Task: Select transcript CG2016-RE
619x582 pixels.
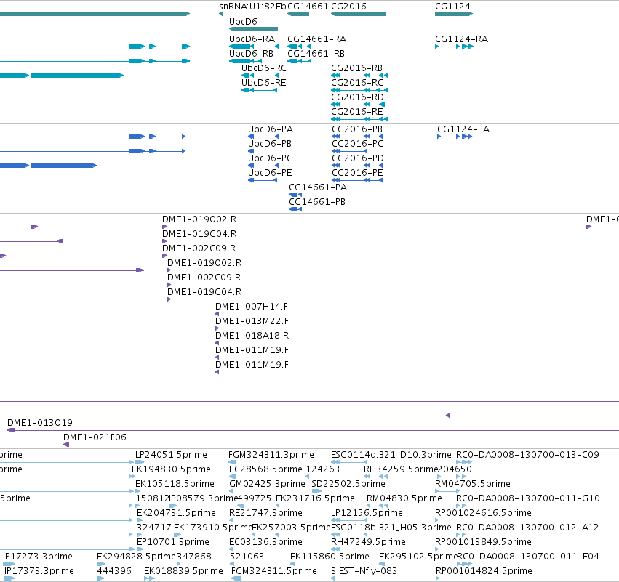Action: 359,119
